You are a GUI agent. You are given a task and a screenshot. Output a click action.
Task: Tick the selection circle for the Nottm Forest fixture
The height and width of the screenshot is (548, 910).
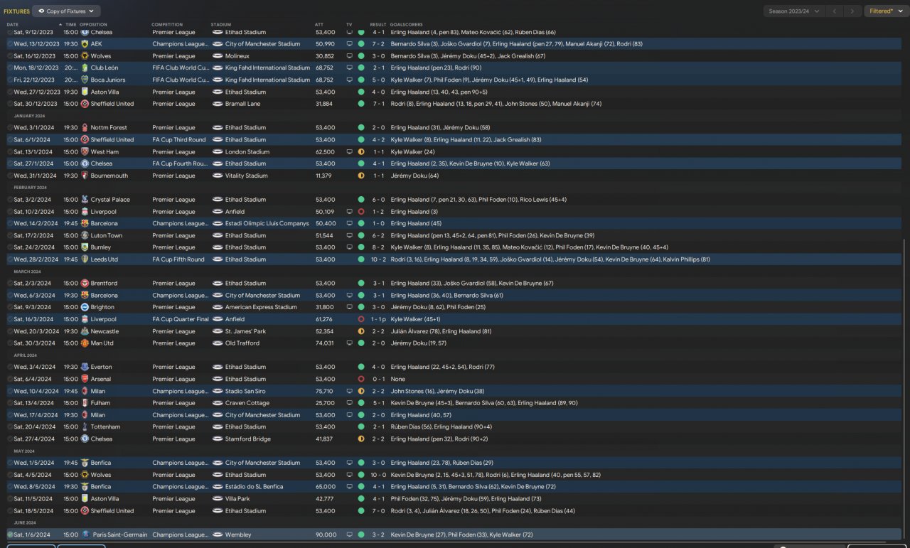(10, 128)
